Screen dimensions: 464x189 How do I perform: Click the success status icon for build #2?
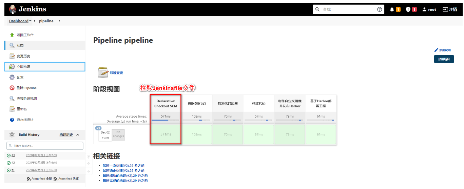point(9,163)
